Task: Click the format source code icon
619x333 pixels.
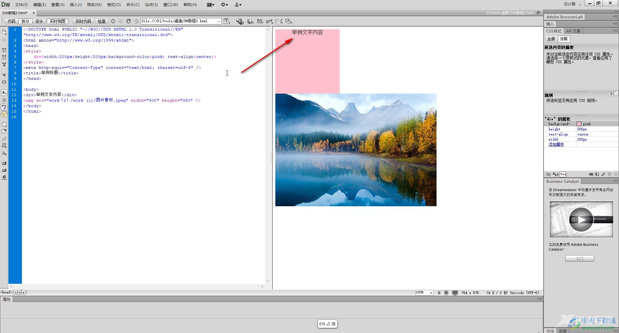Action: [4, 178]
